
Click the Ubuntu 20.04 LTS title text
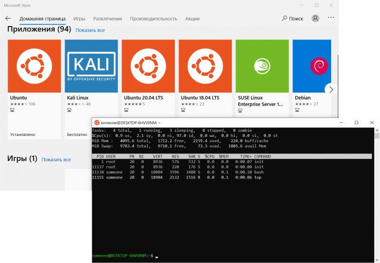click(x=143, y=98)
